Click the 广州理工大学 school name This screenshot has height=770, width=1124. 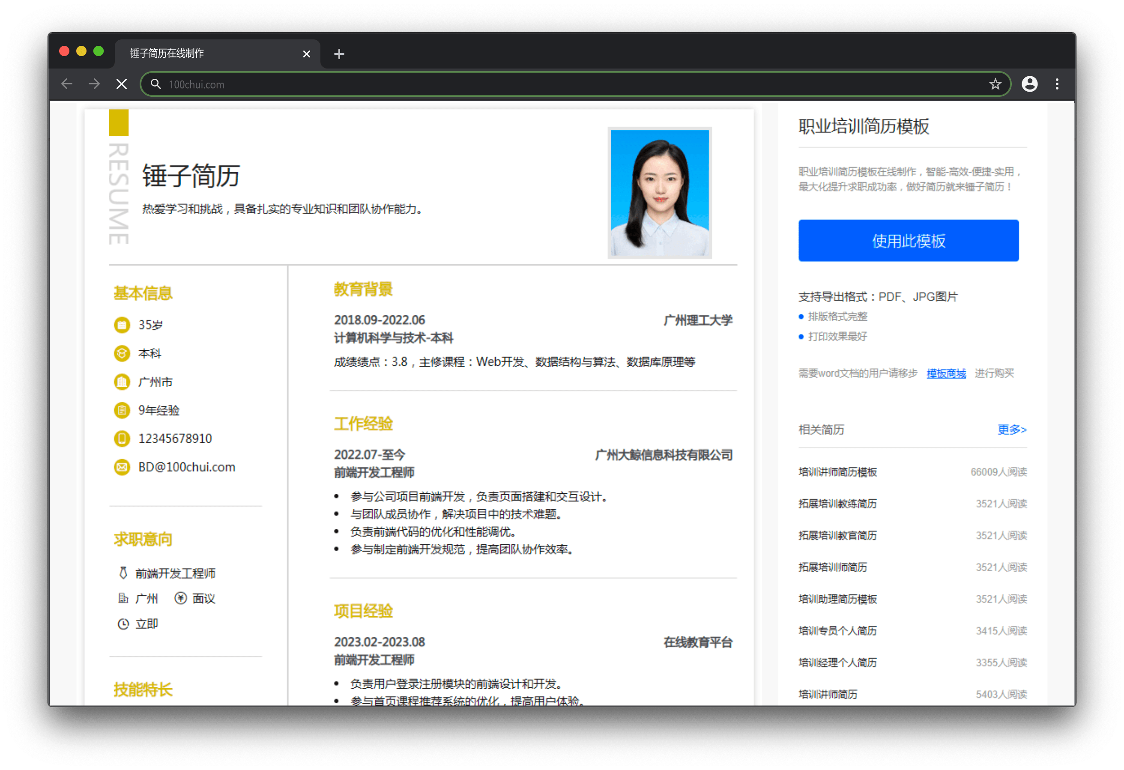(x=698, y=320)
